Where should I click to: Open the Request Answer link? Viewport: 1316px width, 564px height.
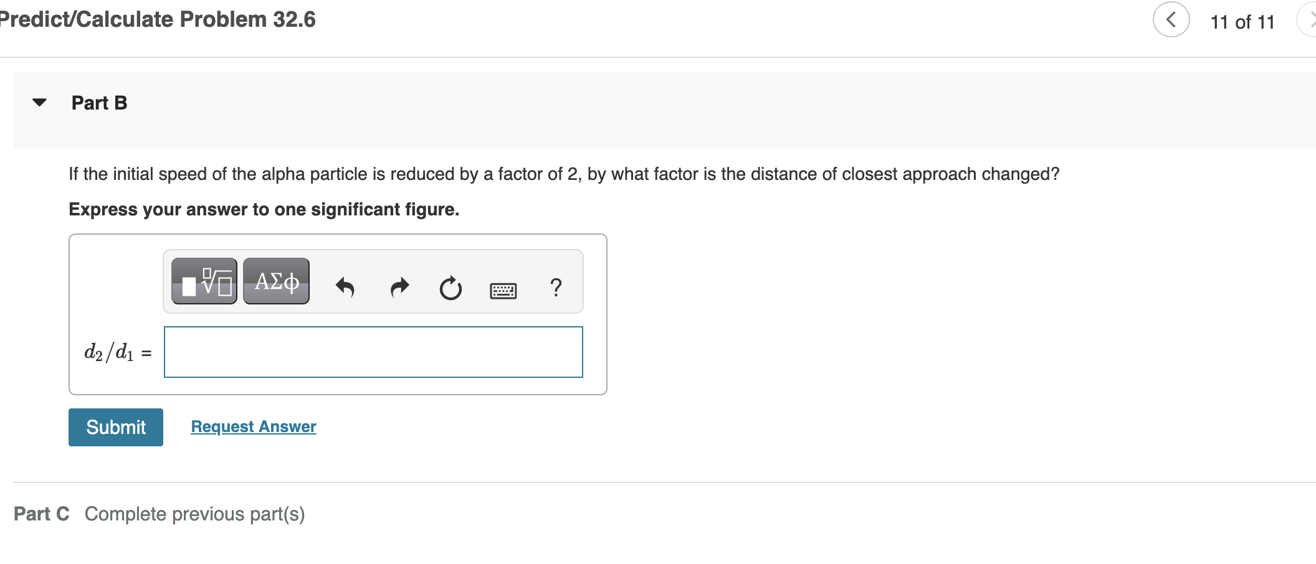(253, 426)
